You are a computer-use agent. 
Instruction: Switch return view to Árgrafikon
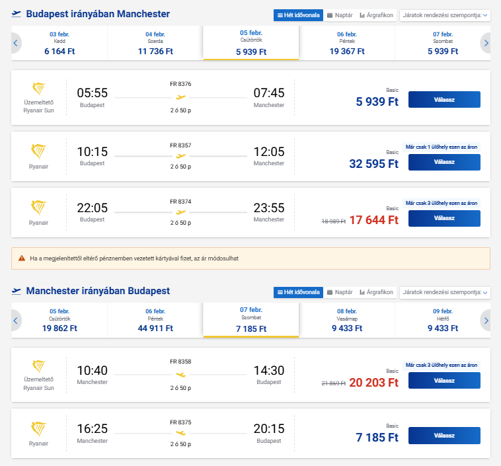[376, 292]
